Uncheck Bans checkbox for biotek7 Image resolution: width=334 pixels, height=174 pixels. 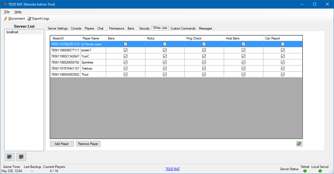[126, 50]
